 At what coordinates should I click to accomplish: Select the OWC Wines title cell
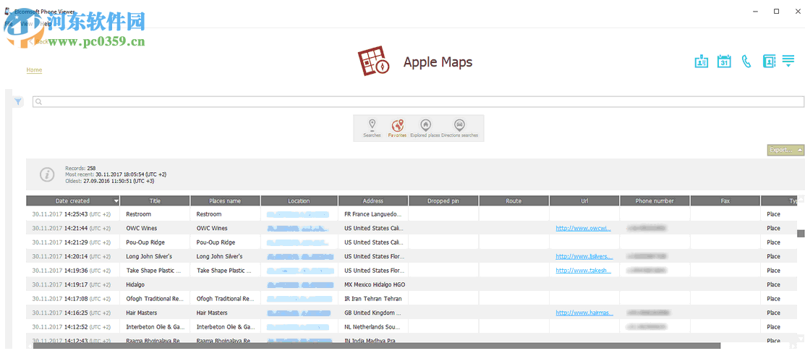tap(155, 228)
